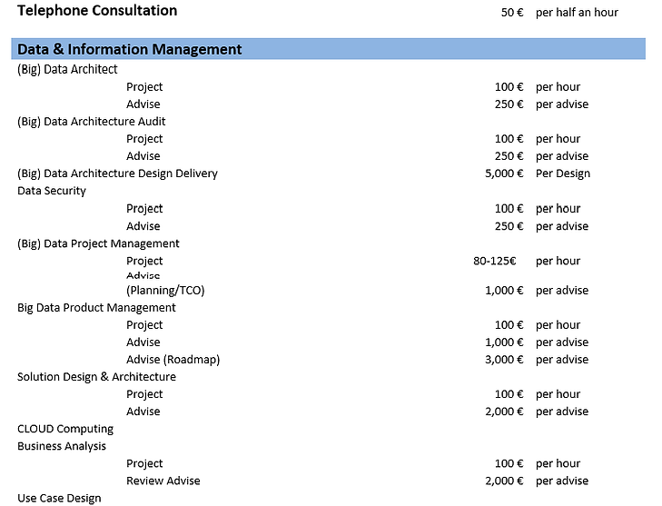662x506 pixels.
Task: Click '100 €' in Business Analysis Project row
Action: 509,464
